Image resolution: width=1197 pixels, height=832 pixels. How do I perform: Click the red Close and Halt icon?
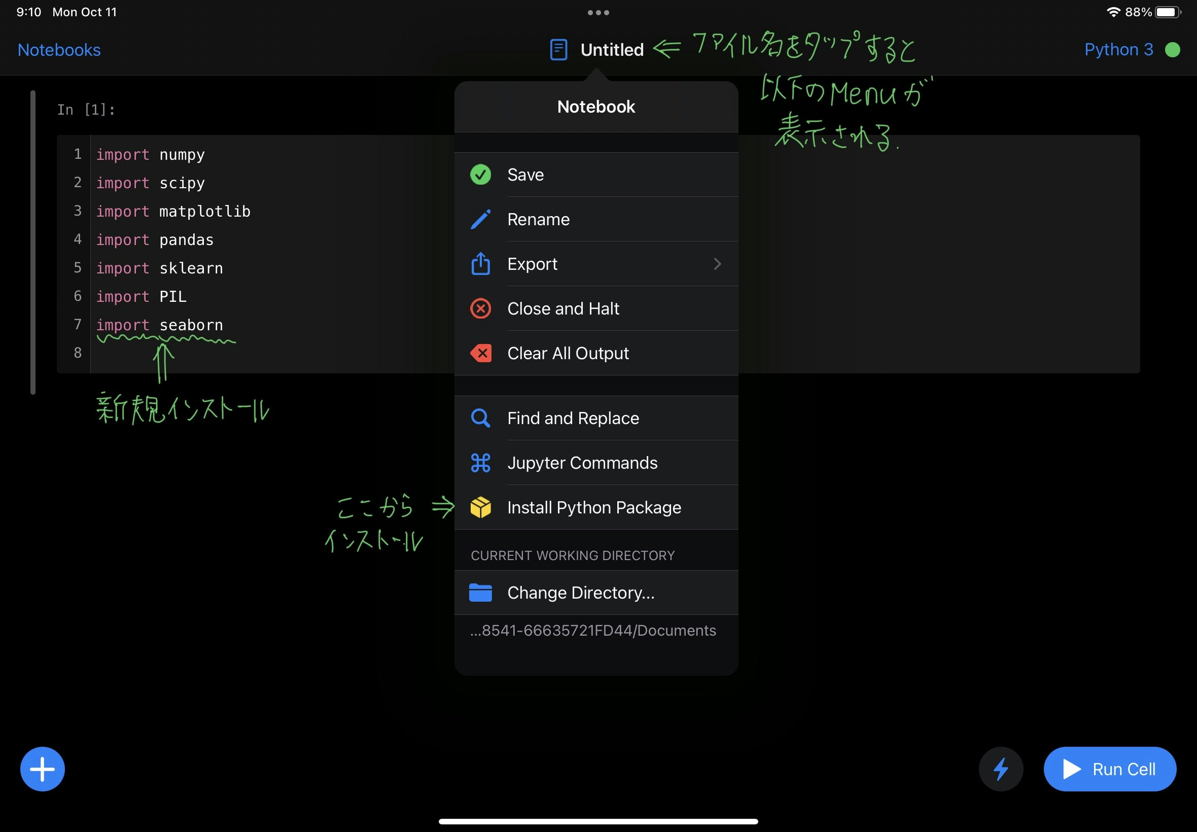[x=480, y=308]
